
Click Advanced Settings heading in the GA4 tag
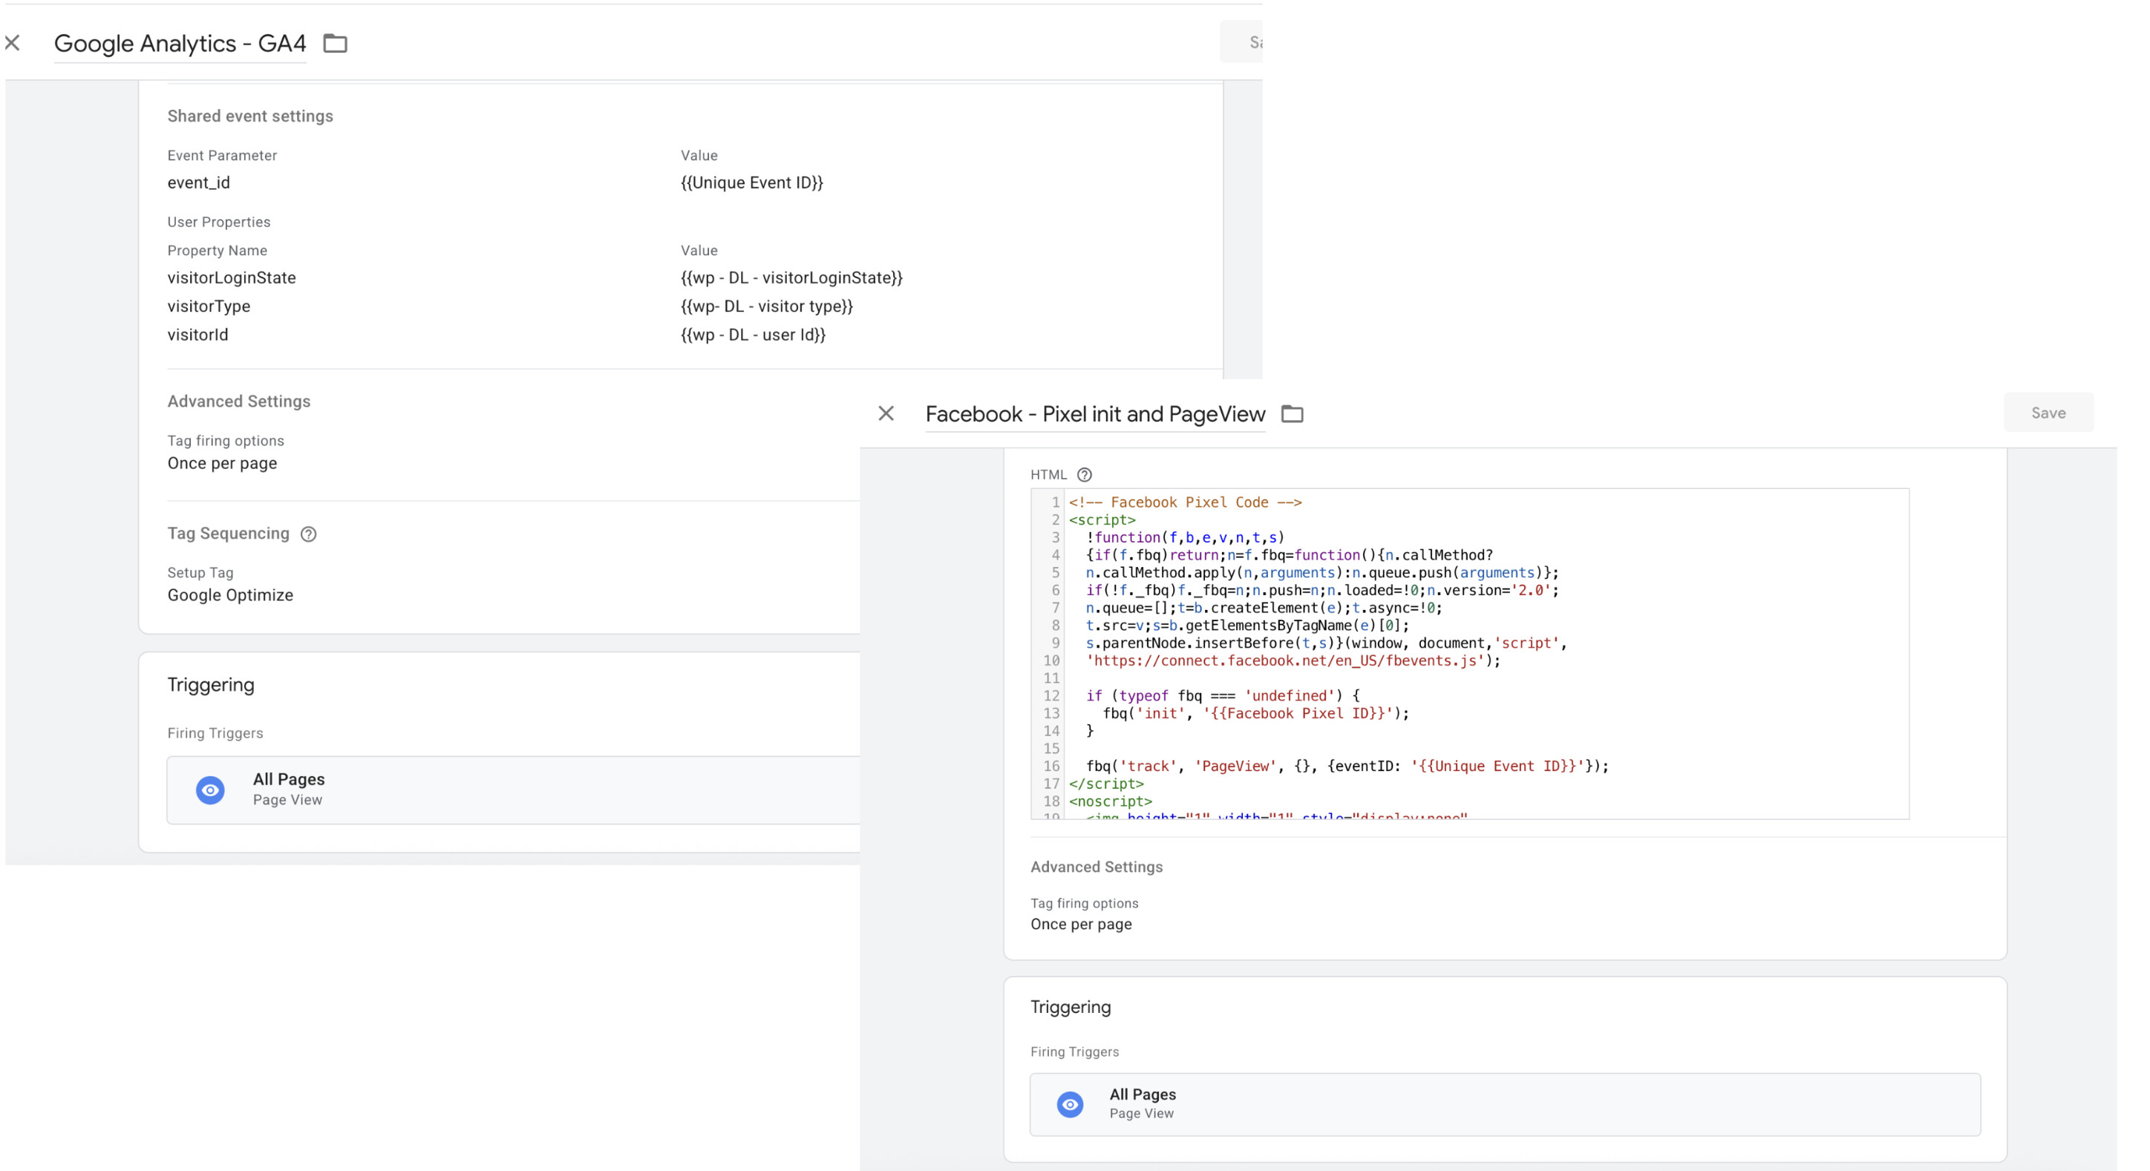[x=239, y=401]
